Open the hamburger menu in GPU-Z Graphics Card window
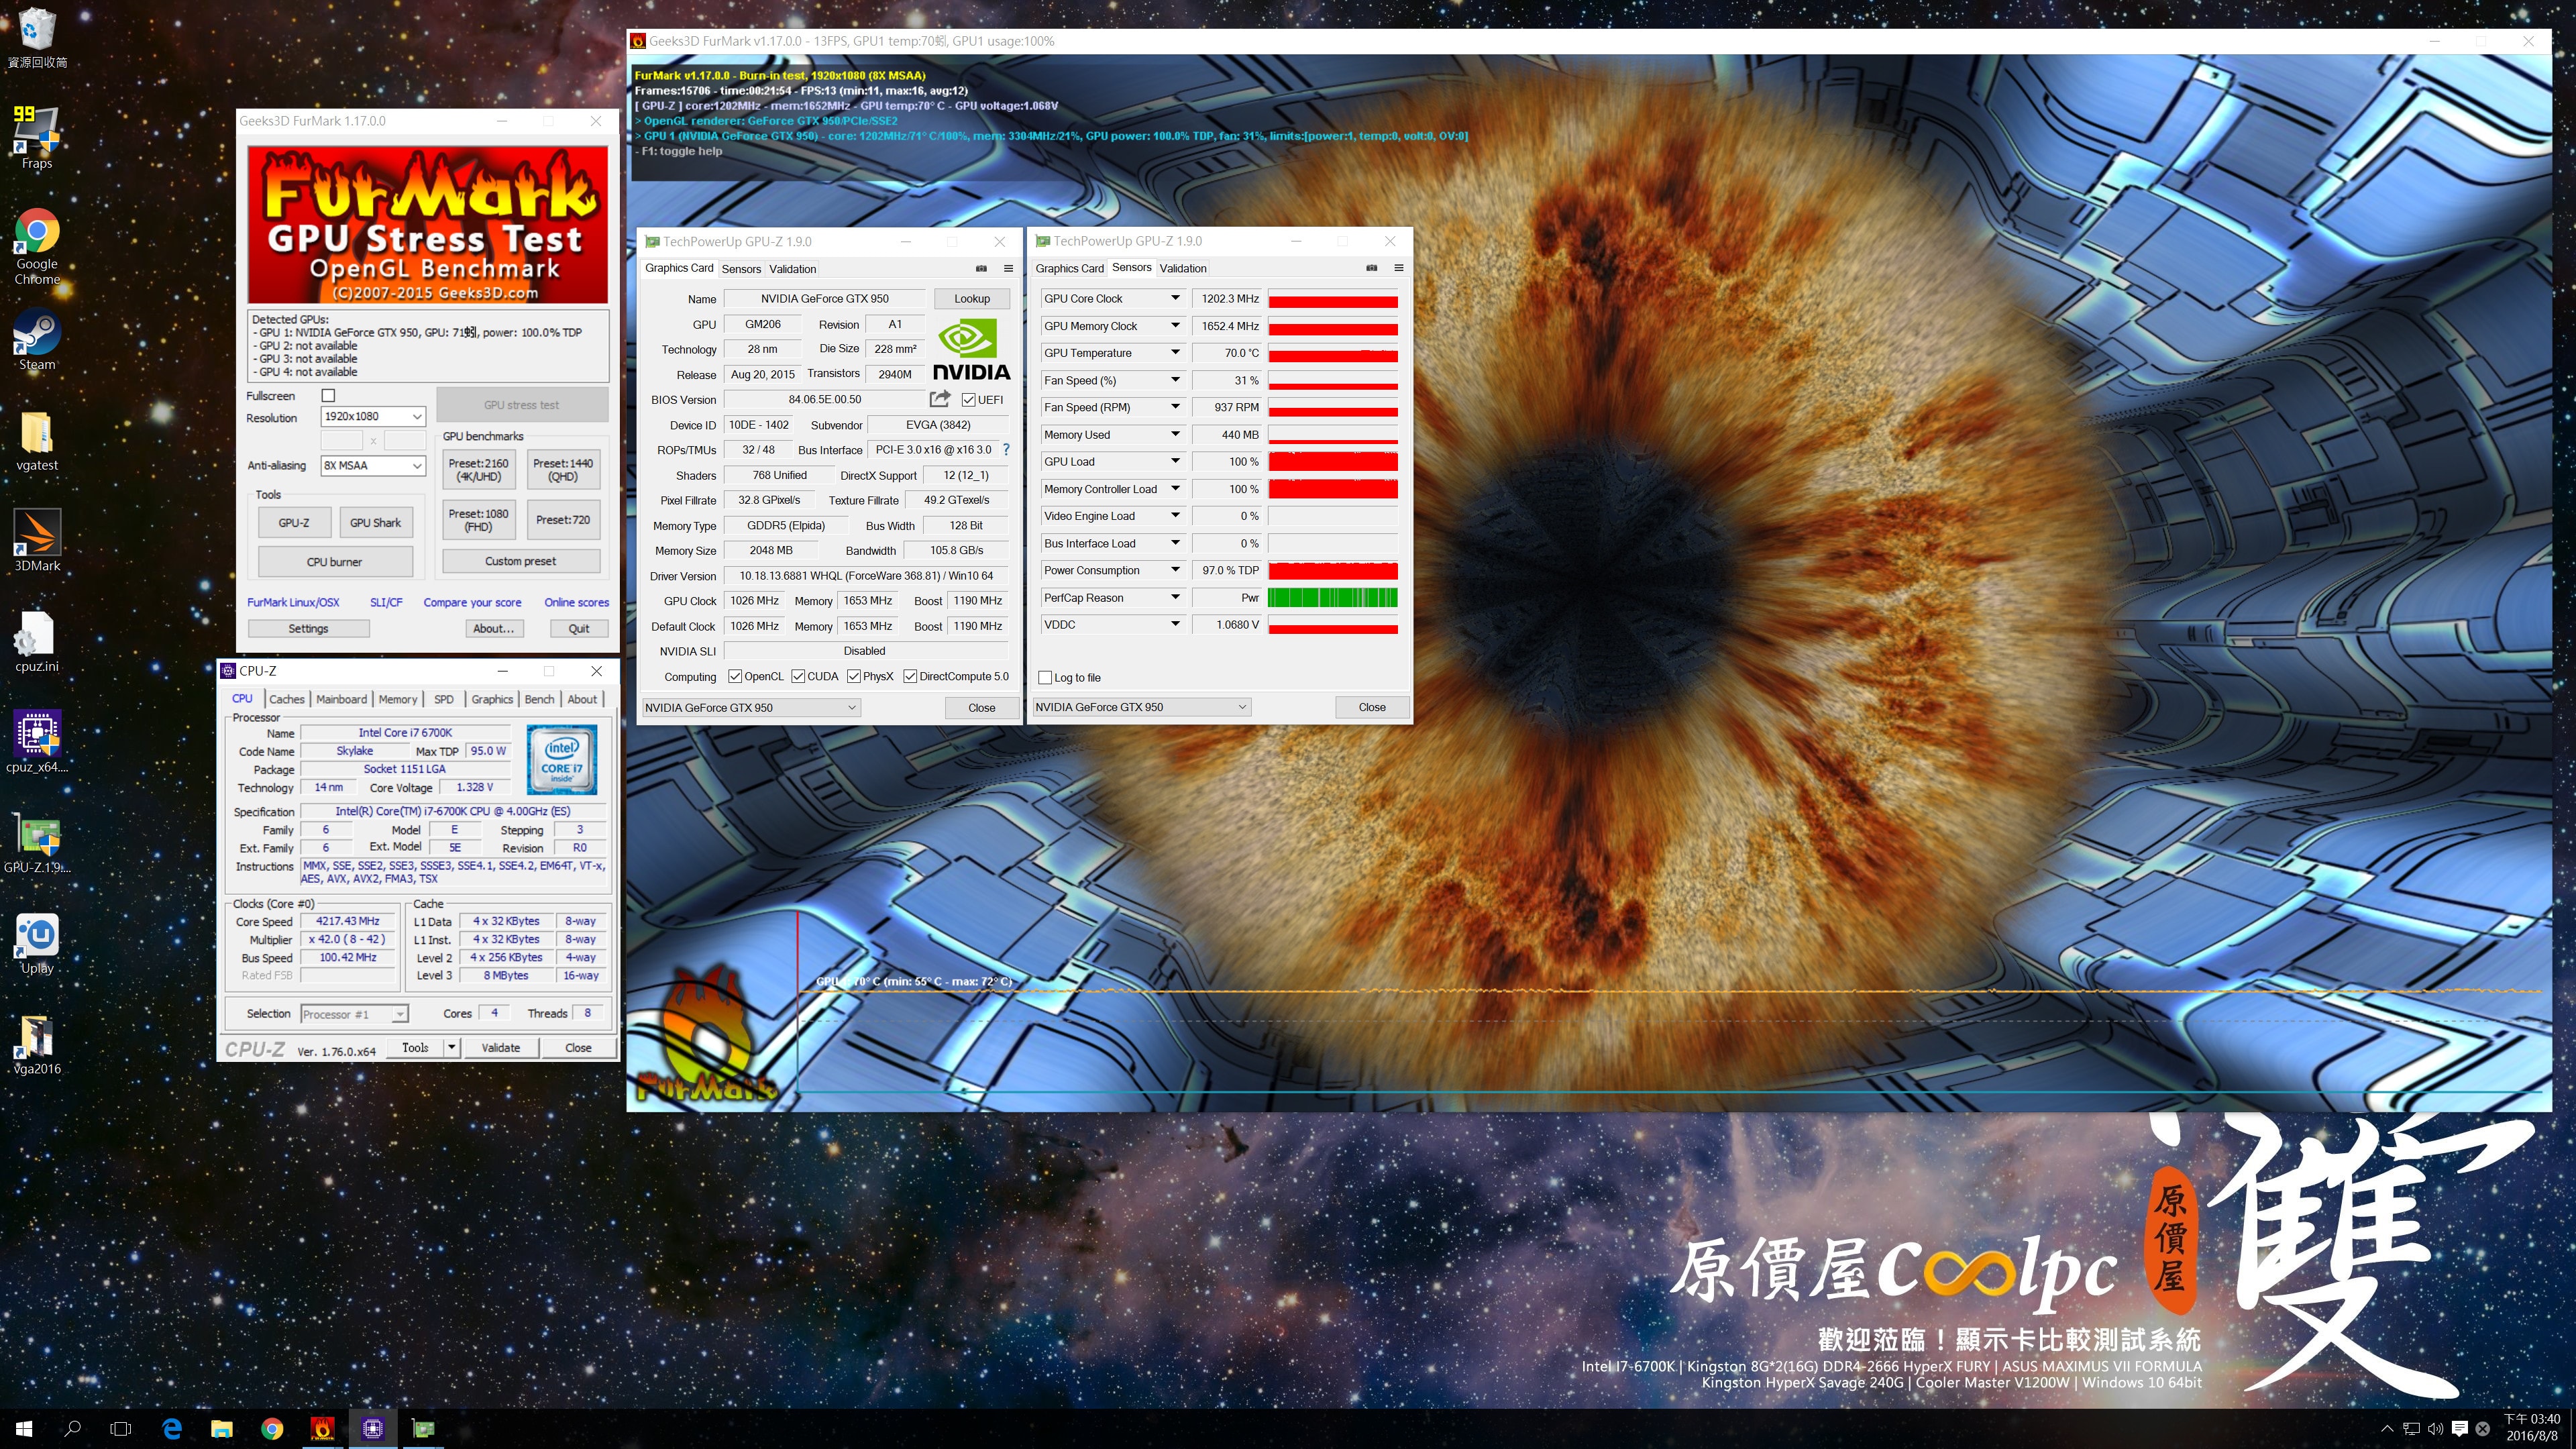Screen dimensions: 2576x1449 click(x=1008, y=268)
